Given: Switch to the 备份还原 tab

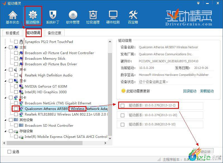Looking at the screenshot, I should point(55,33).
